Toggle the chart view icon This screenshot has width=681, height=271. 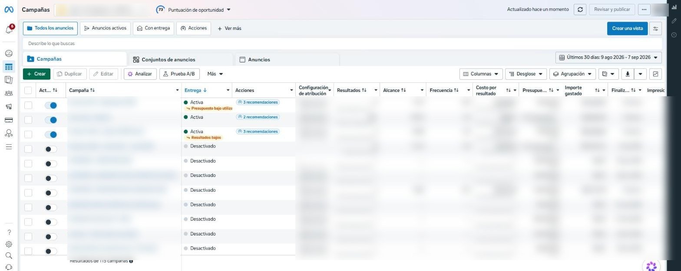(655, 74)
